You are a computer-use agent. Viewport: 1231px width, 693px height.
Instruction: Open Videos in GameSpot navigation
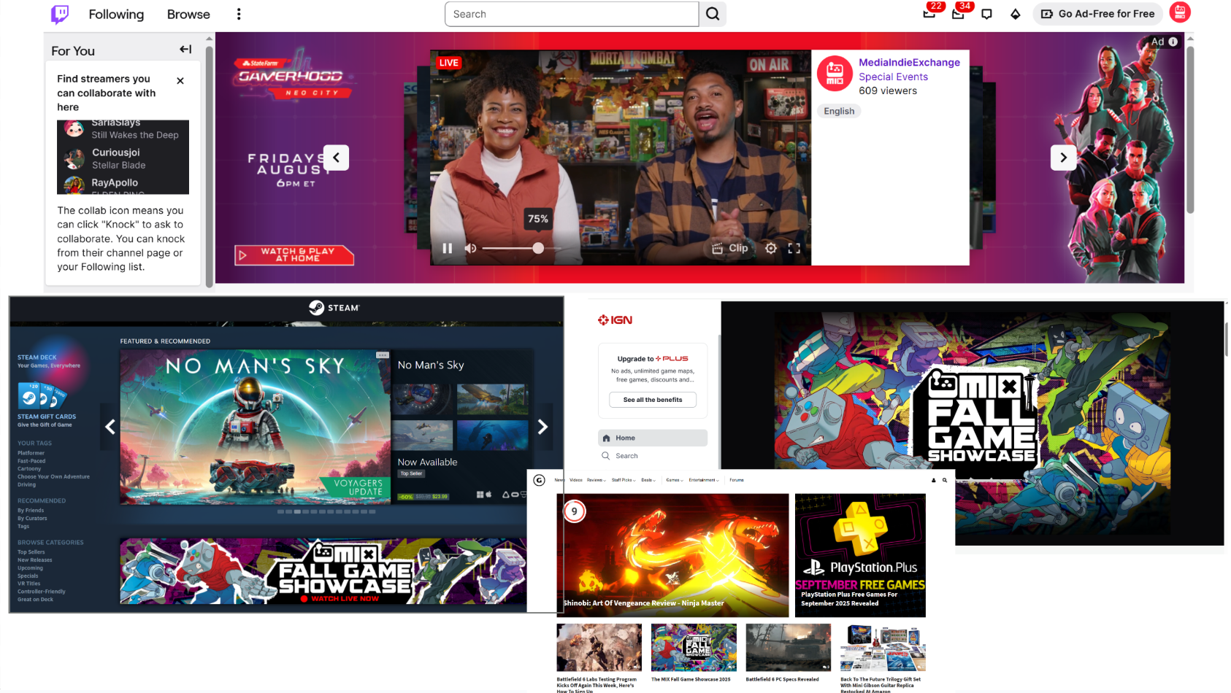click(576, 480)
